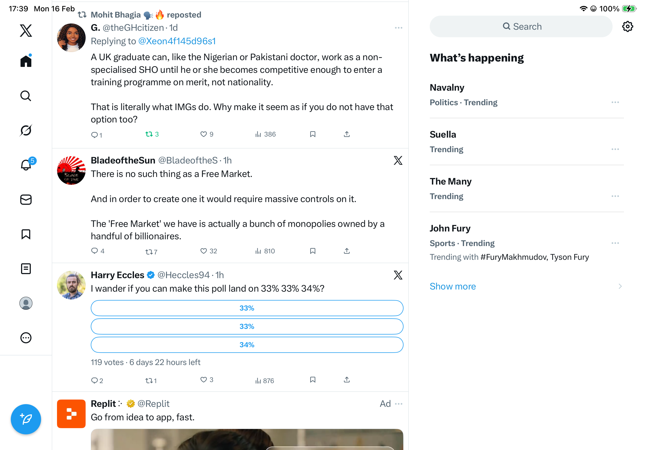Open the More menu in sidebar
The image size is (645, 450).
26,338
